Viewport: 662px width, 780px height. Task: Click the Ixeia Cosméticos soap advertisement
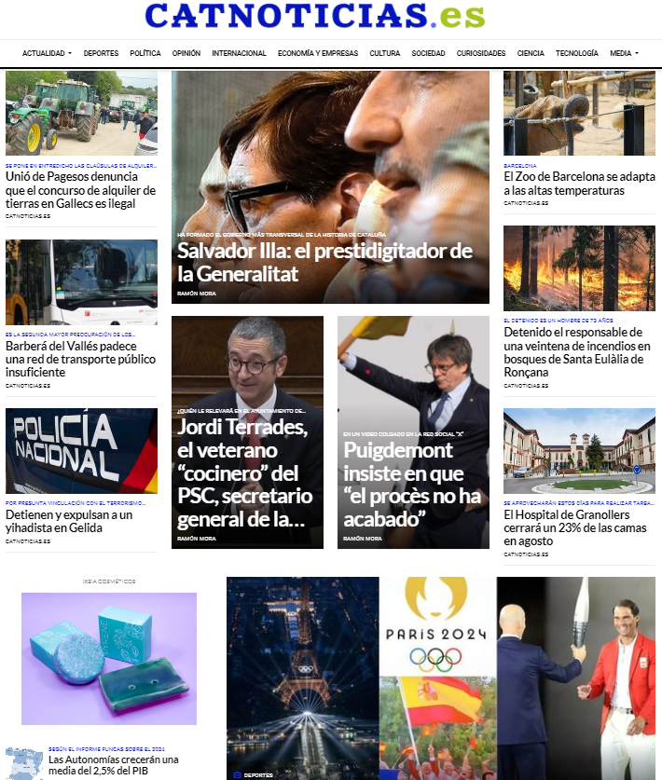109,658
